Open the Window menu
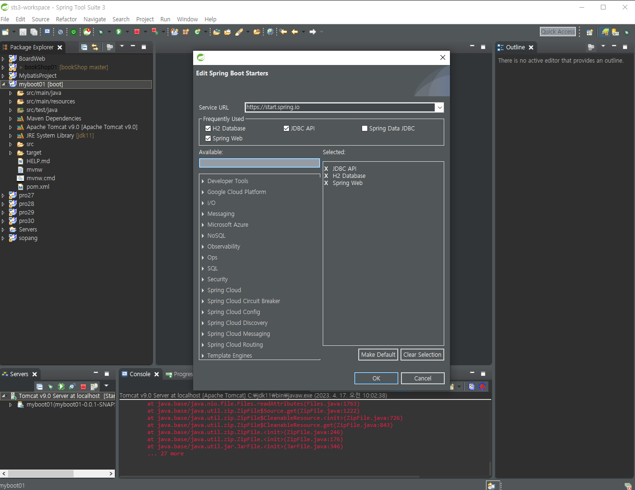Image resolution: width=635 pixels, height=490 pixels. (187, 19)
